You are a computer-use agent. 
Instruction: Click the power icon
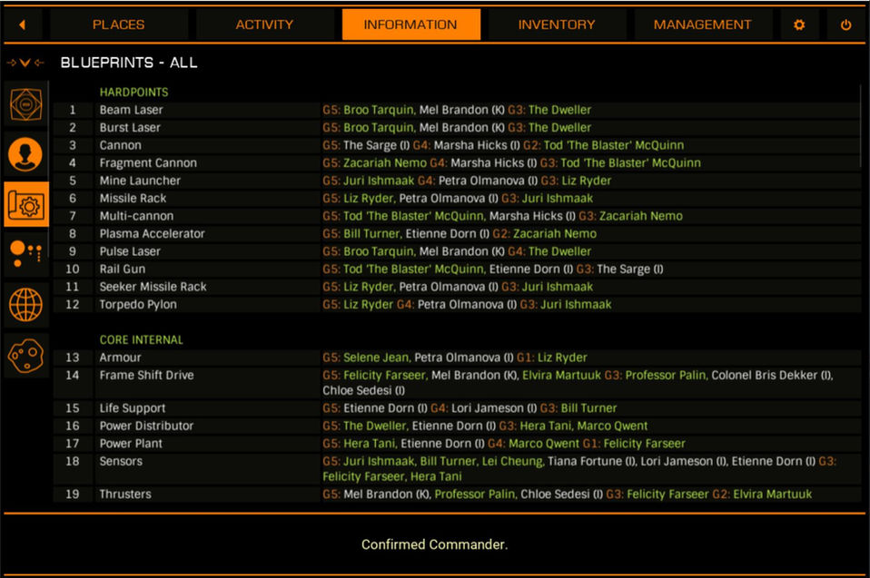[x=845, y=24]
